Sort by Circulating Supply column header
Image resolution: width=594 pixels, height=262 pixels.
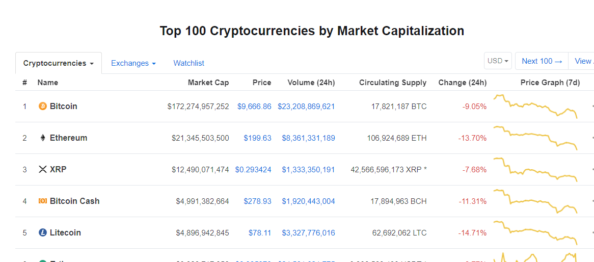tap(393, 83)
